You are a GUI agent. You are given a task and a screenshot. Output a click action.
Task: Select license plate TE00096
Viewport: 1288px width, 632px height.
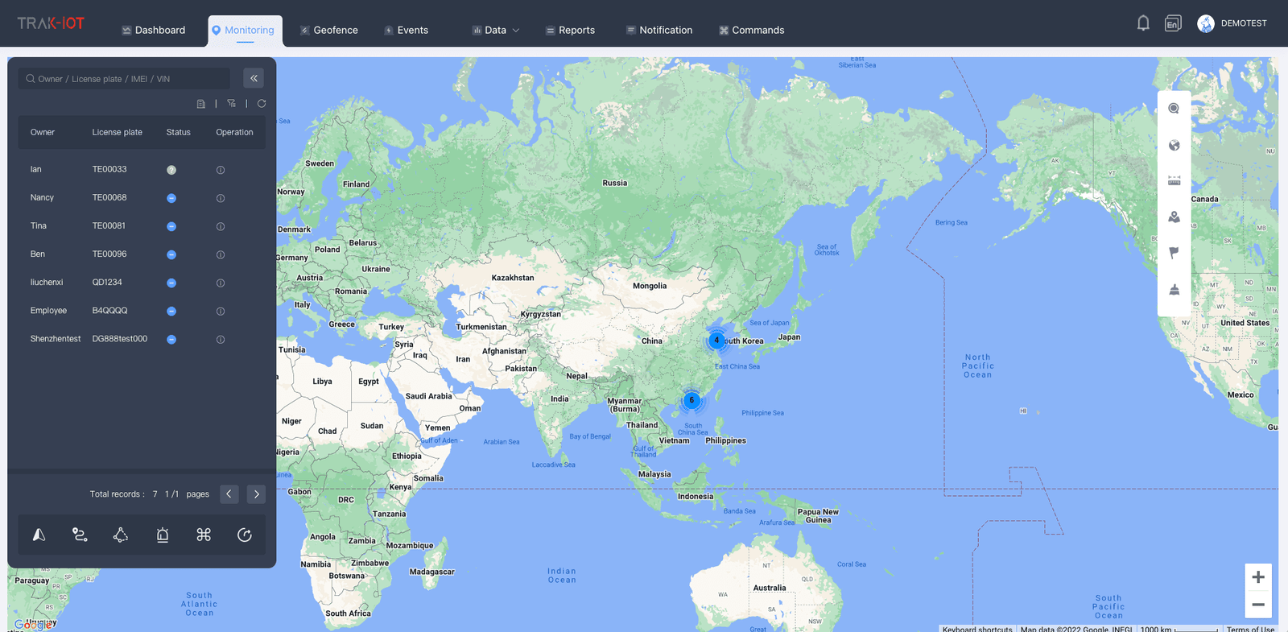pos(109,254)
